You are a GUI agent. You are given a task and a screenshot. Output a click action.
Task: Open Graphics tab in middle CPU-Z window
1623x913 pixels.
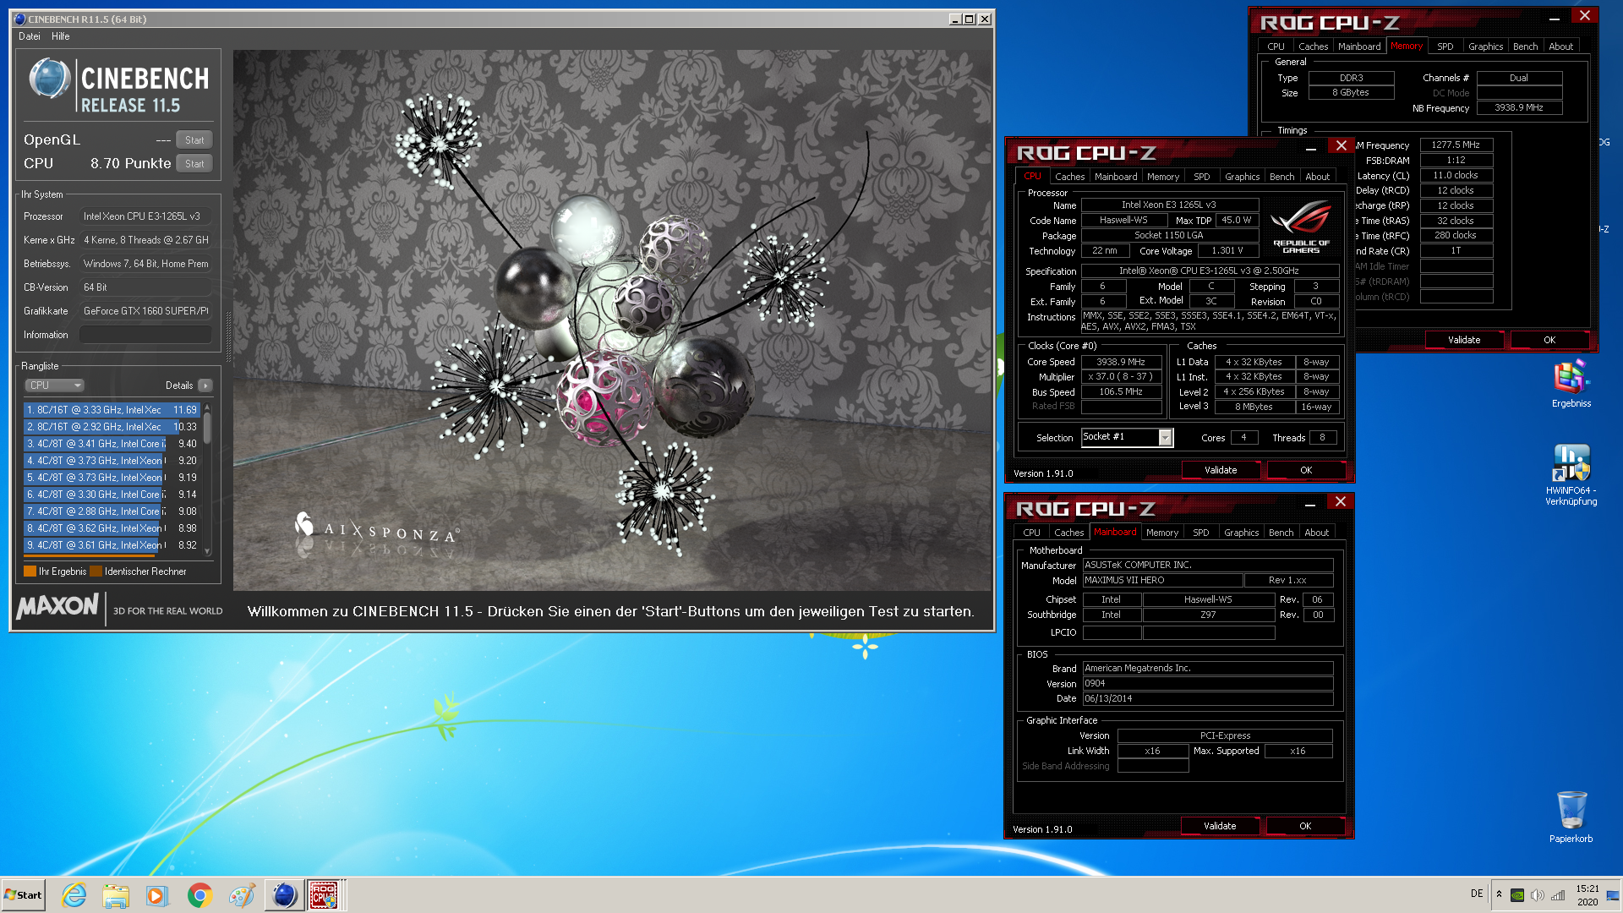1242,177
